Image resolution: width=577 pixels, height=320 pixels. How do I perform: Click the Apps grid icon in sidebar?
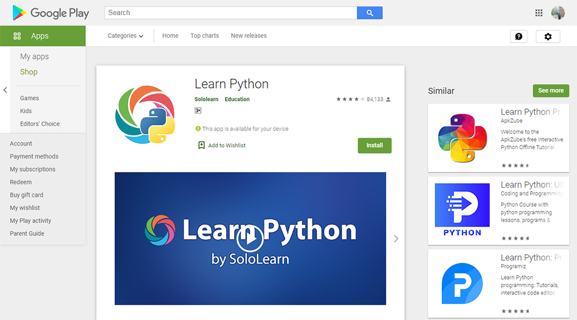coord(17,36)
